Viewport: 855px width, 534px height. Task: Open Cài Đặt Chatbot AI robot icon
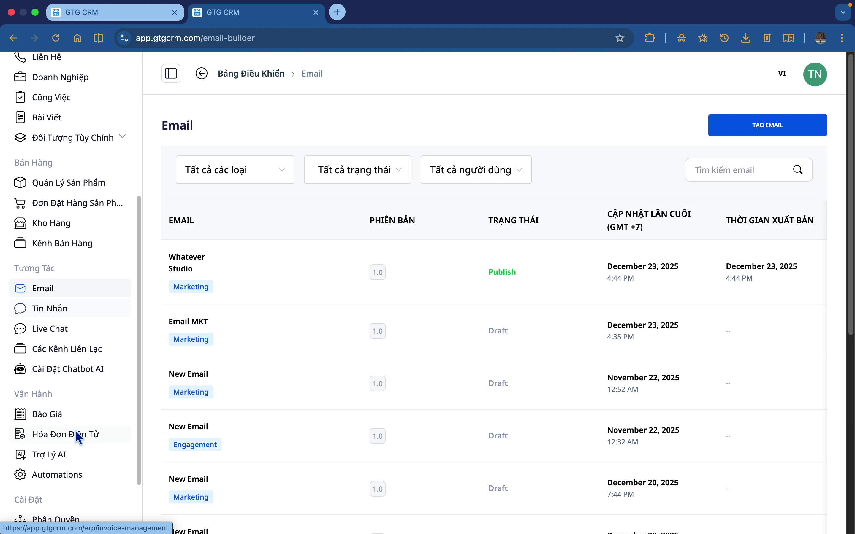click(x=20, y=369)
